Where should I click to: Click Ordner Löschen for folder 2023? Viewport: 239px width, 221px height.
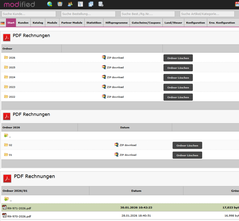178,87
